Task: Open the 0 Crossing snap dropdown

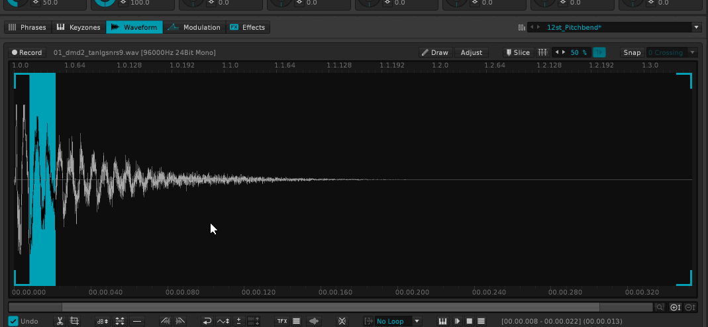Action: pyautogui.click(x=672, y=52)
